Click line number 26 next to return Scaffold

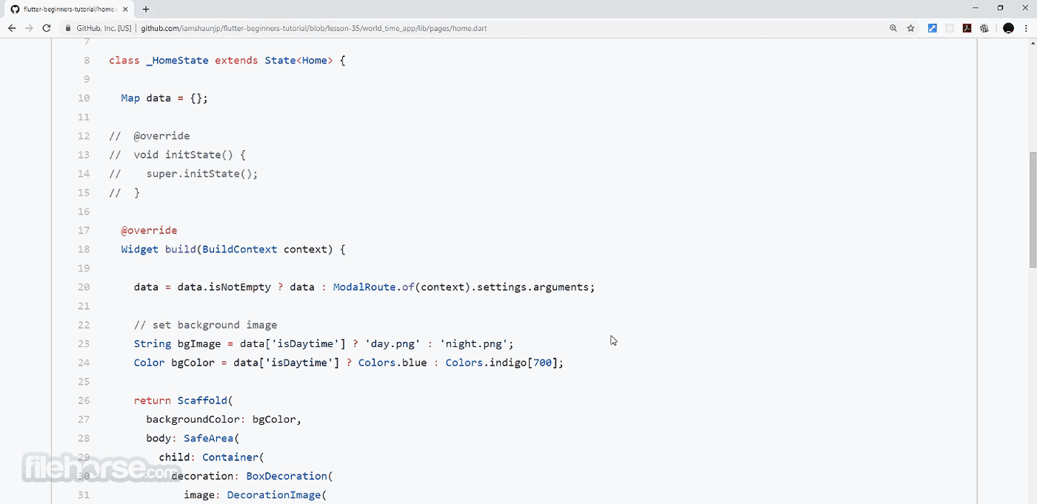click(84, 400)
